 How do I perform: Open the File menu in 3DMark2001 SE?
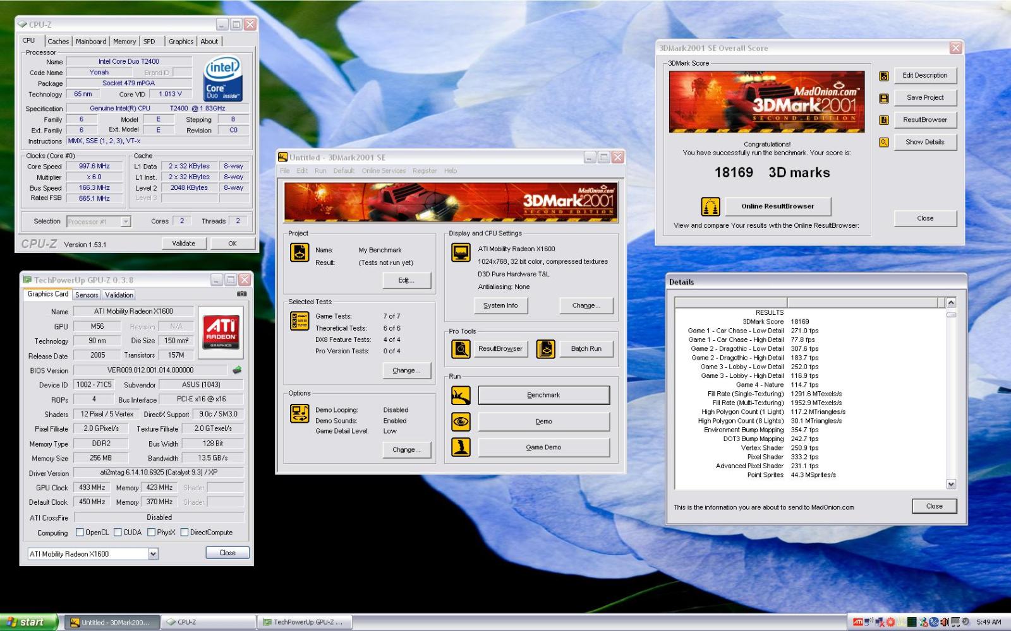[285, 170]
